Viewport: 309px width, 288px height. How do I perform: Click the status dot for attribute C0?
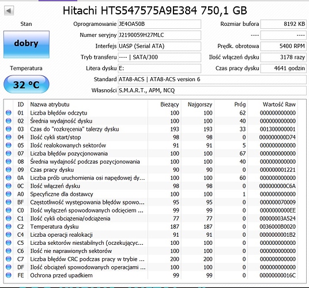(9, 210)
